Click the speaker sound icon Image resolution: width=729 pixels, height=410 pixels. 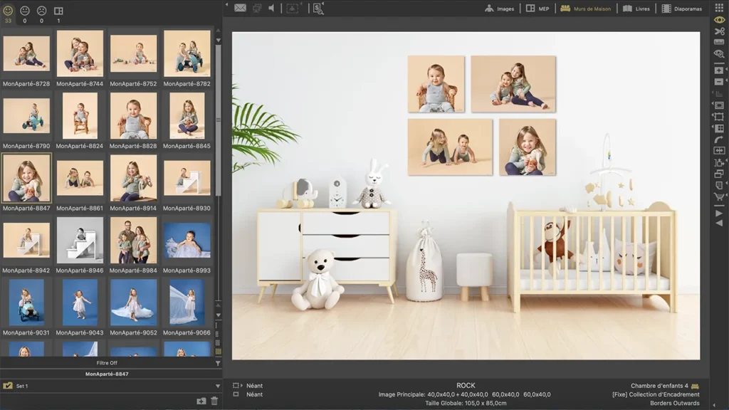pyautogui.click(x=271, y=9)
